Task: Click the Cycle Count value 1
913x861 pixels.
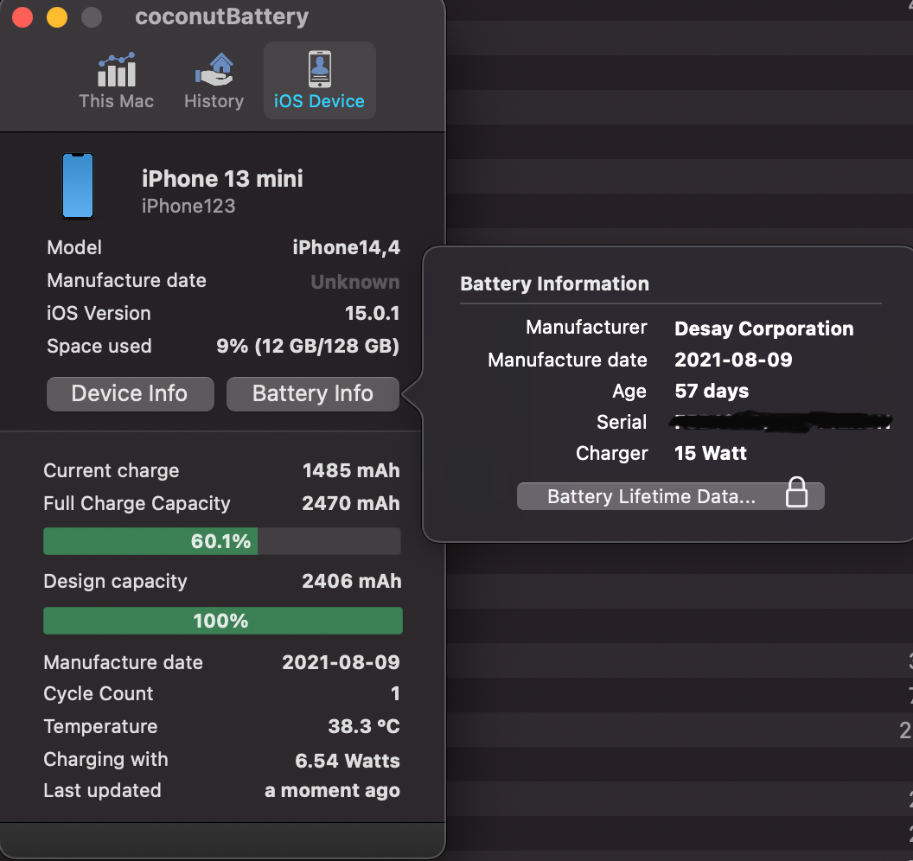Action: [x=395, y=693]
